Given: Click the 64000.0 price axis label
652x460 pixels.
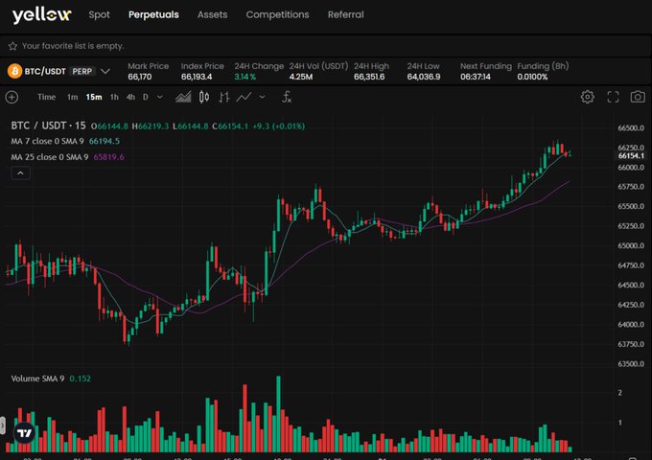Looking at the screenshot, I should [x=631, y=324].
